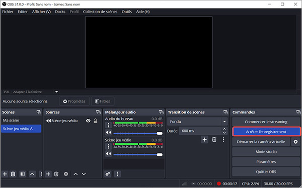
Task: Remove the selected scene with the trash icon
Action: [13, 174]
